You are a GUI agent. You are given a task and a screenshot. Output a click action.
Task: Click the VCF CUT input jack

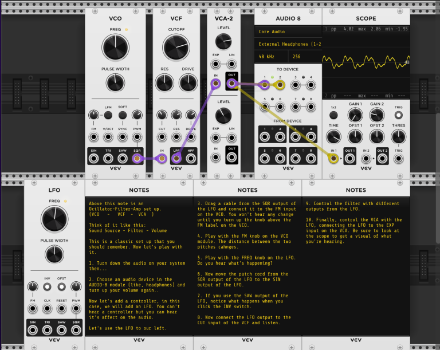[162, 137]
